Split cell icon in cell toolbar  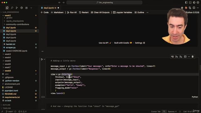tap(185, 56)
